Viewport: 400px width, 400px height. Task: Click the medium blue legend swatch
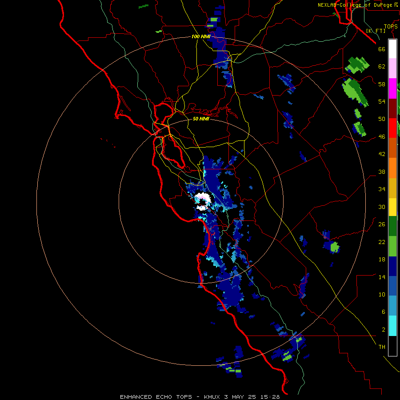tap(392, 286)
